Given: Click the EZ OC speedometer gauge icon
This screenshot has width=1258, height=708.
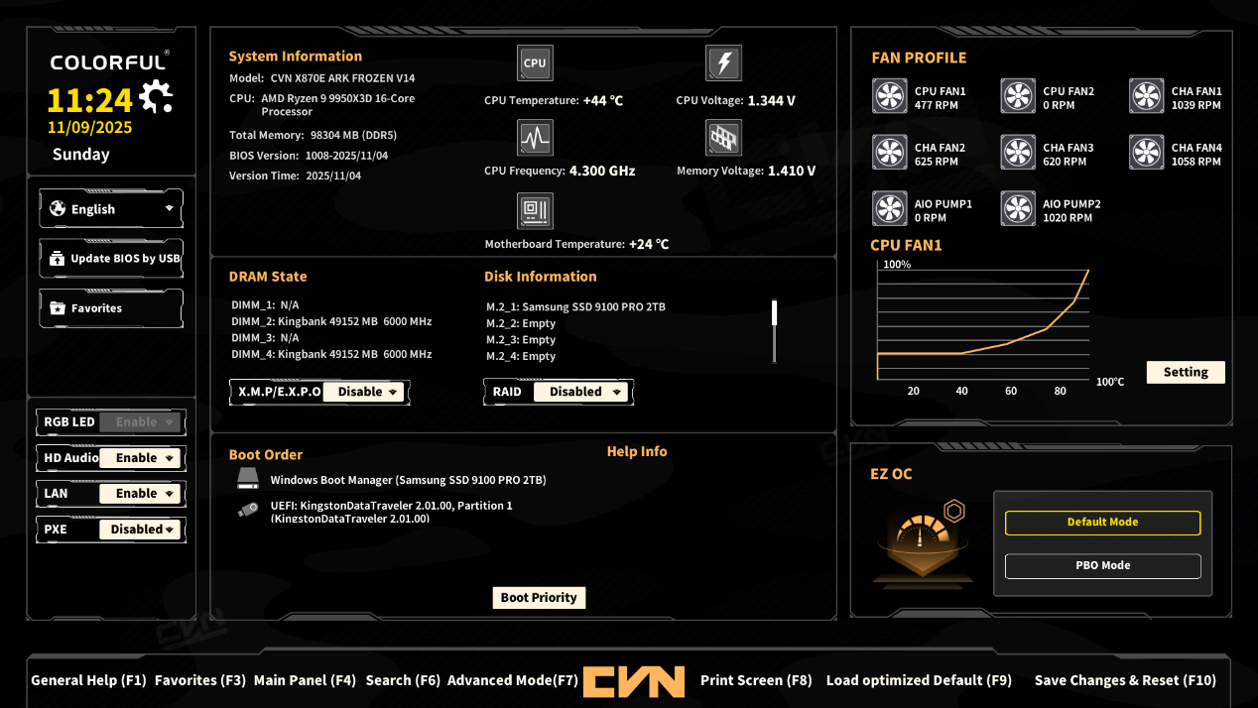Looking at the screenshot, I should click(x=923, y=545).
